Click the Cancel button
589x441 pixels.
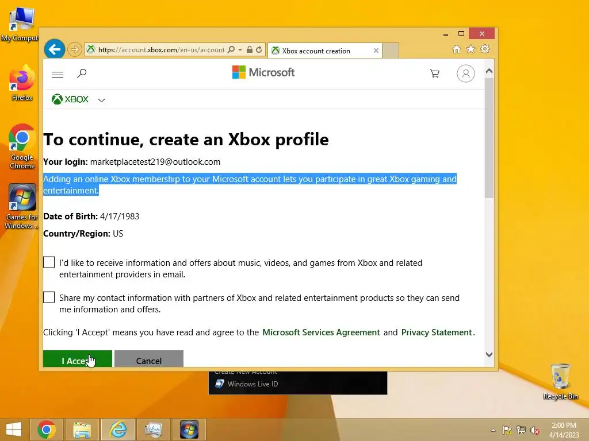pyautogui.click(x=149, y=359)
